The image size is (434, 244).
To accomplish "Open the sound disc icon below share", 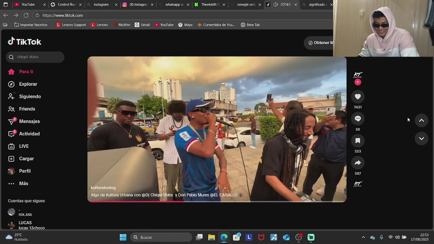I will pyautogui.click(x=358, y=184).
